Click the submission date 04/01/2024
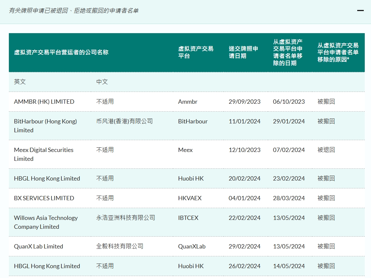371x278 pixels. pos(244,198)
